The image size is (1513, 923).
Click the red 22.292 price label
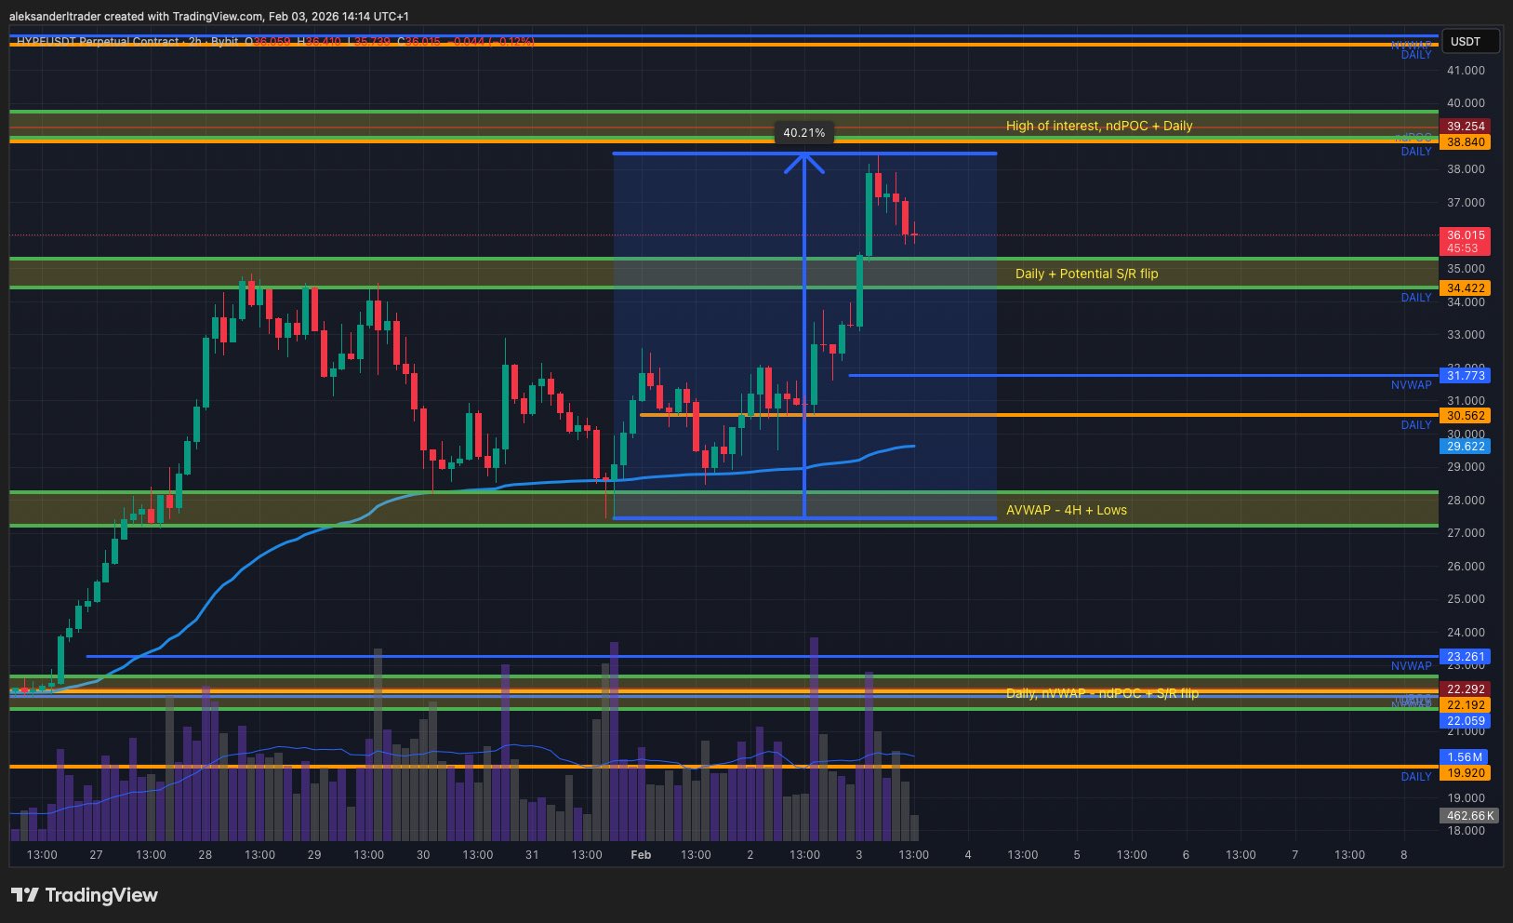[x=1466, y=689]
